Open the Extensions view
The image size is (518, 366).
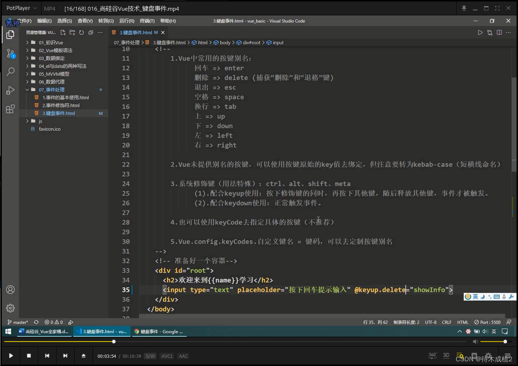10,109
